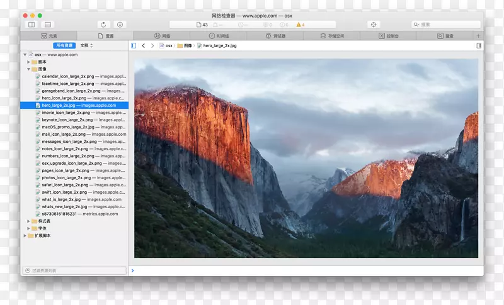The width and height of the screenshot is (504, 305).
Task: Click the console prompt chevron
Action: [x=132, y=270]
